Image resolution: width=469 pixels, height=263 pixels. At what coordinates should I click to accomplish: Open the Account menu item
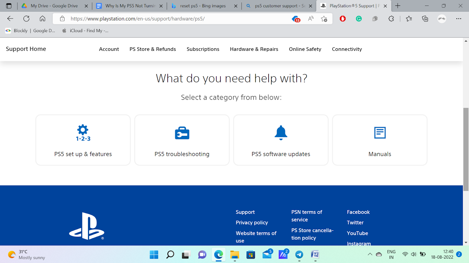[109, 49]
